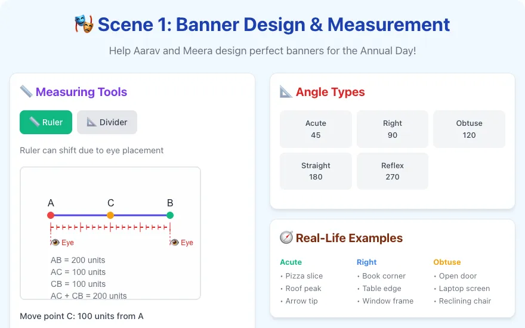
Task: Click the dashed red ruler scale
Action: pyautogui.click(x=110, y=228)
